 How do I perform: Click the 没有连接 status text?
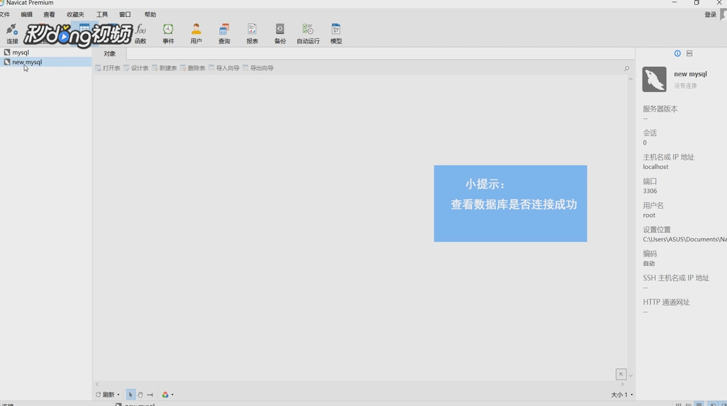click(x=685, y=86)
